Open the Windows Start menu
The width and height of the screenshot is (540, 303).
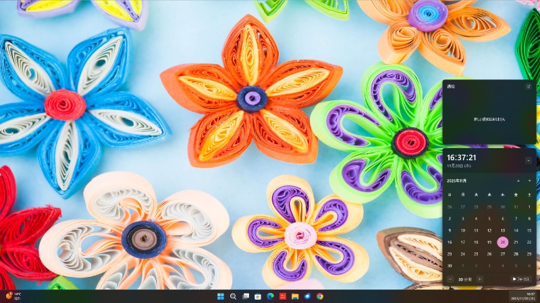220,296
